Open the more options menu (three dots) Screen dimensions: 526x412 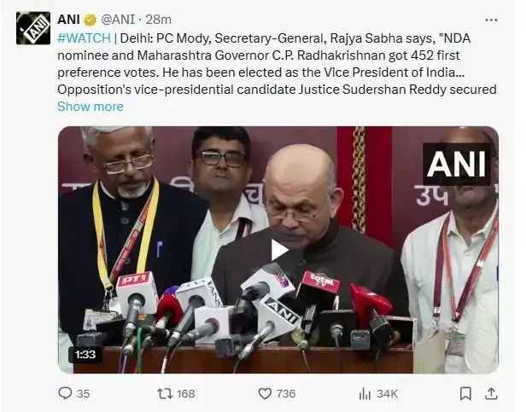click(490, 19)
